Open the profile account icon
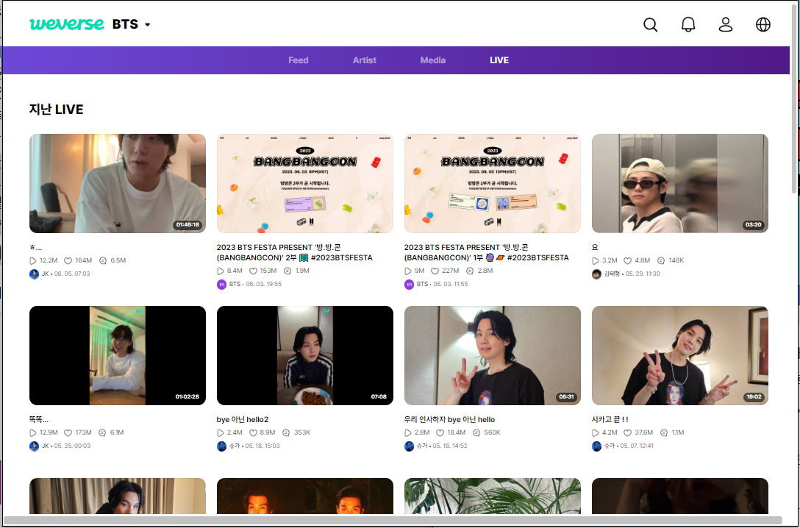Screen dimensions: 800x528 tap(726, 24)
